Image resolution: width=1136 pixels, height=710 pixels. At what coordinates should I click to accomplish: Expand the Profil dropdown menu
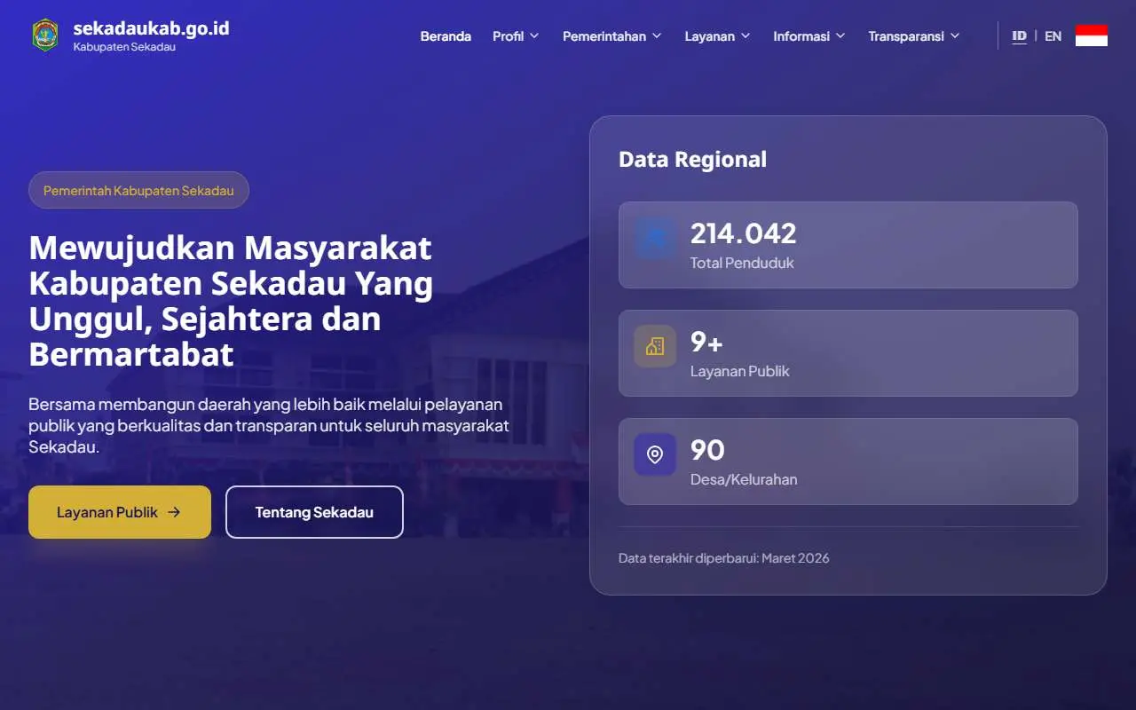516,36
